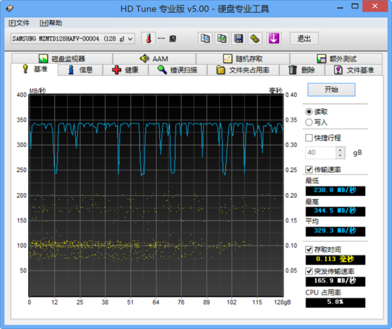Open the [H]帮助 menu

[51, 23]
